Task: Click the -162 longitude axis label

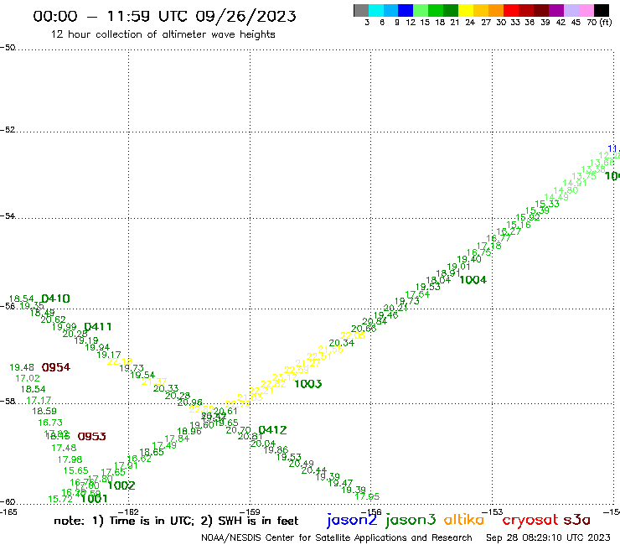Action: [128, 512]
